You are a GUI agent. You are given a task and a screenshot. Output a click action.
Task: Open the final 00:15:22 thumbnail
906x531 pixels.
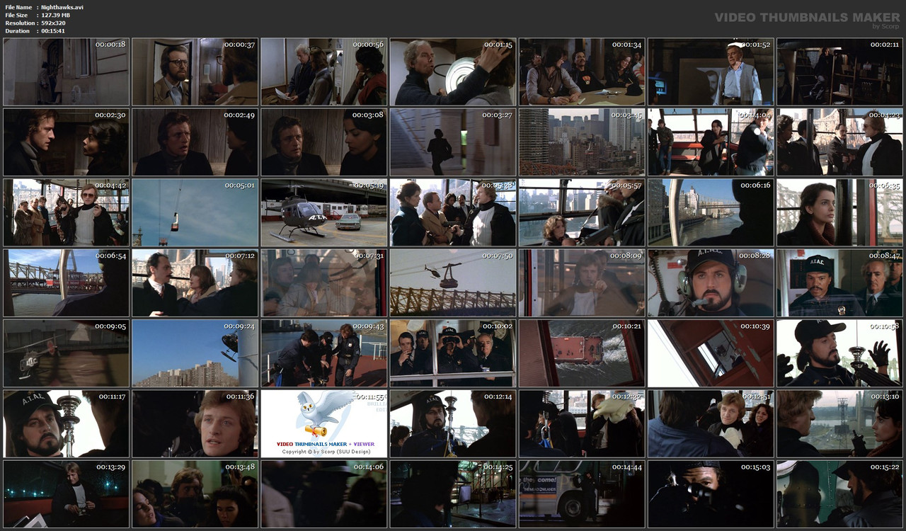click(x=839, y=494)
